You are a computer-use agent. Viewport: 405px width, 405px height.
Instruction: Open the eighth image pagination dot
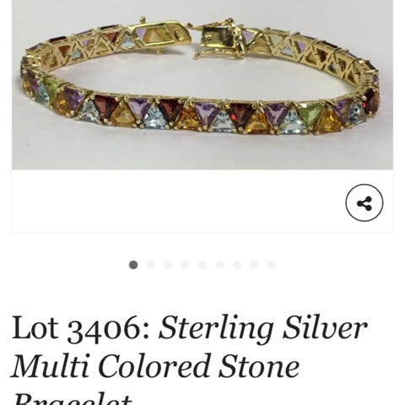point(254,265)
